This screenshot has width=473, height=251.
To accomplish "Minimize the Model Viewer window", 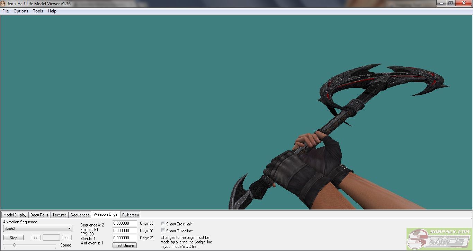I will pos(441,3).
